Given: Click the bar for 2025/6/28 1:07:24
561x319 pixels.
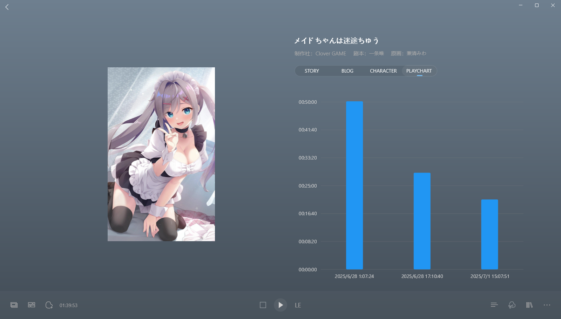Looking at the screenshot, I should [354, 185].
